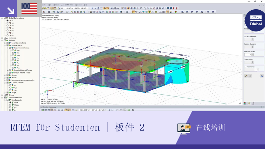Close the 4.0 Results panel
Image resolution: width=265 pixels, height=149 pixels.
point(263,107)
